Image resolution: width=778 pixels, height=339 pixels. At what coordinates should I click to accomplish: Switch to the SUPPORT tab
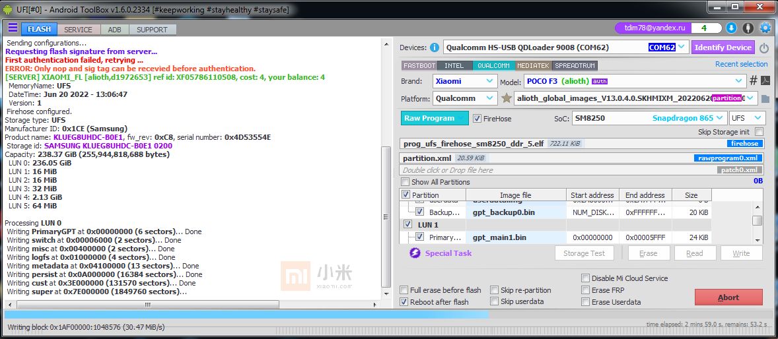coord(153,29)
